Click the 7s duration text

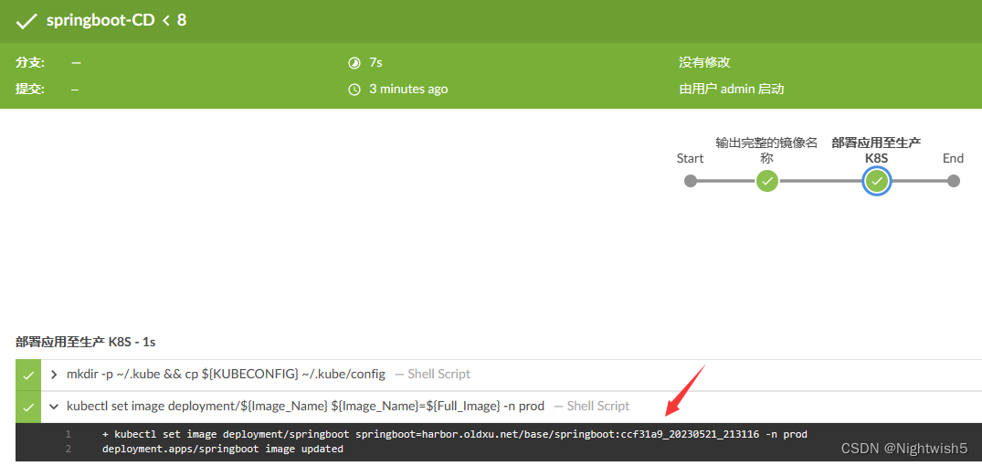[x=375, y=63]
